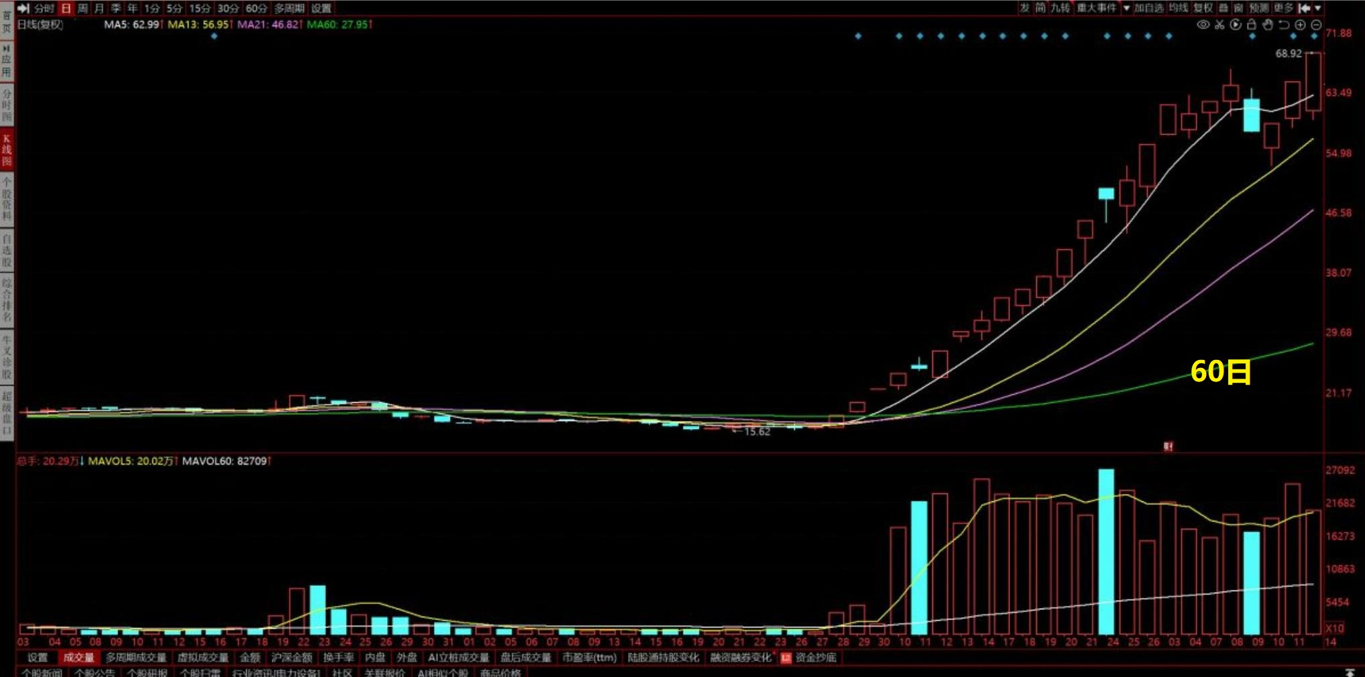The width and height of the screenshot is (1365, 677).
Task: Open K线图 in the left sidebar
Action: tap(7, 150)
